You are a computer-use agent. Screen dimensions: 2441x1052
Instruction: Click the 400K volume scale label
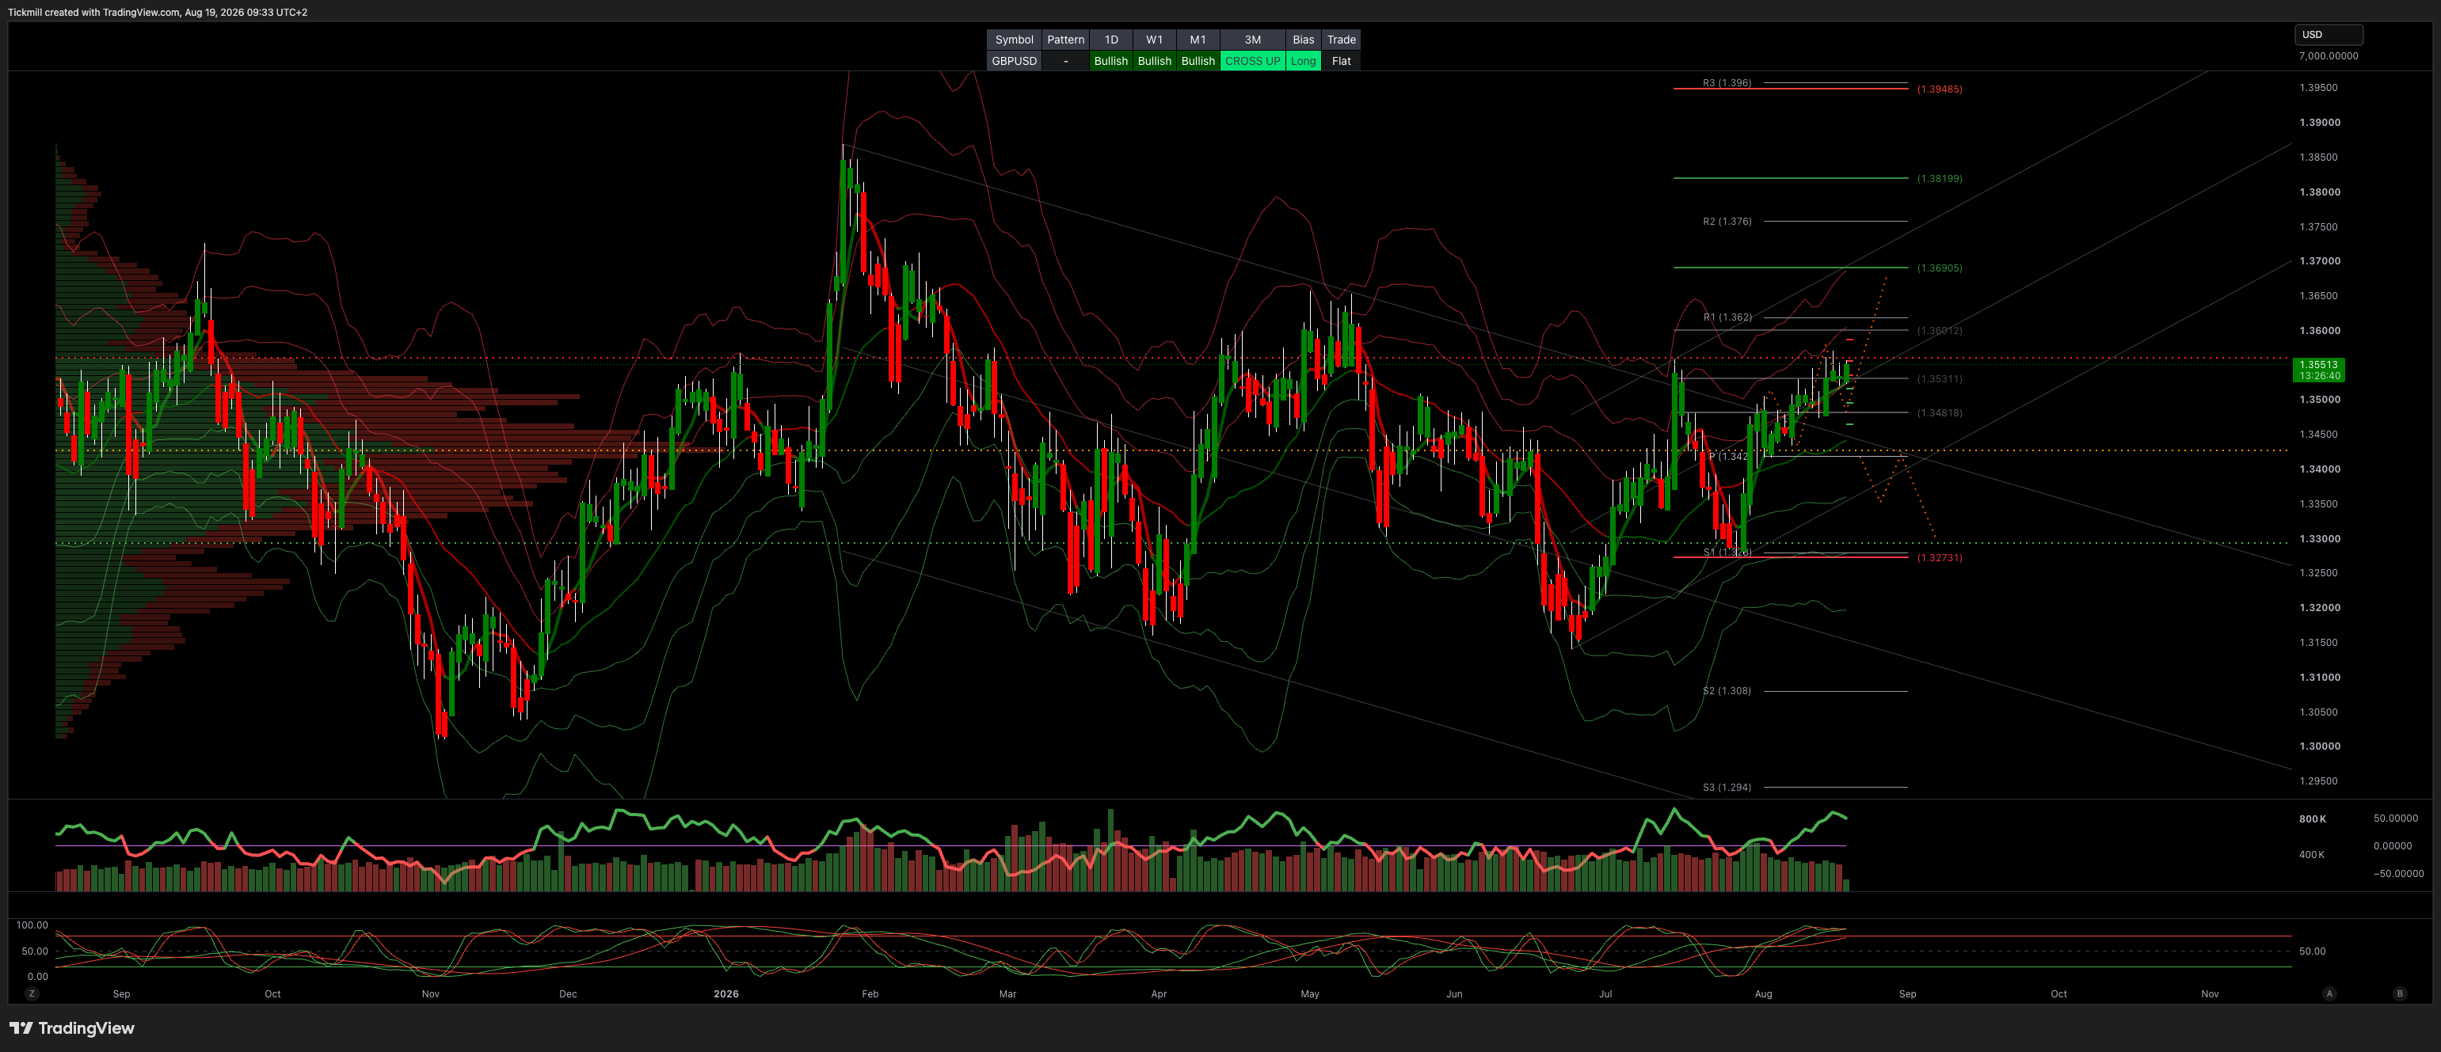pos(2312,855)
